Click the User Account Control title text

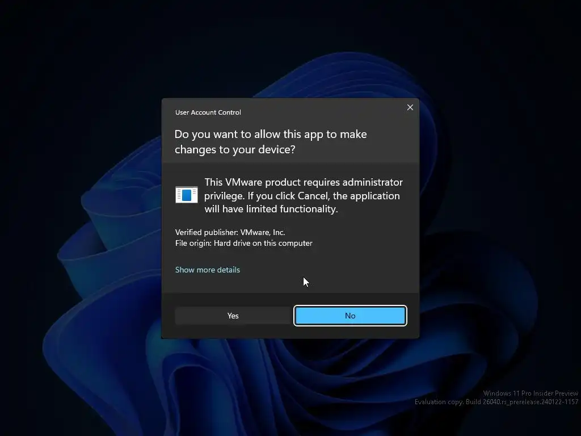pyautogui.click(x=208, y=112)
